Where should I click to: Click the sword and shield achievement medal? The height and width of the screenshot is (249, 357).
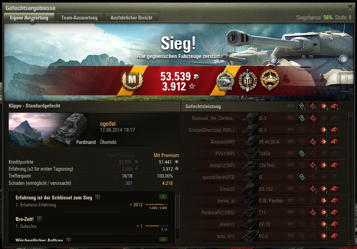248,81
